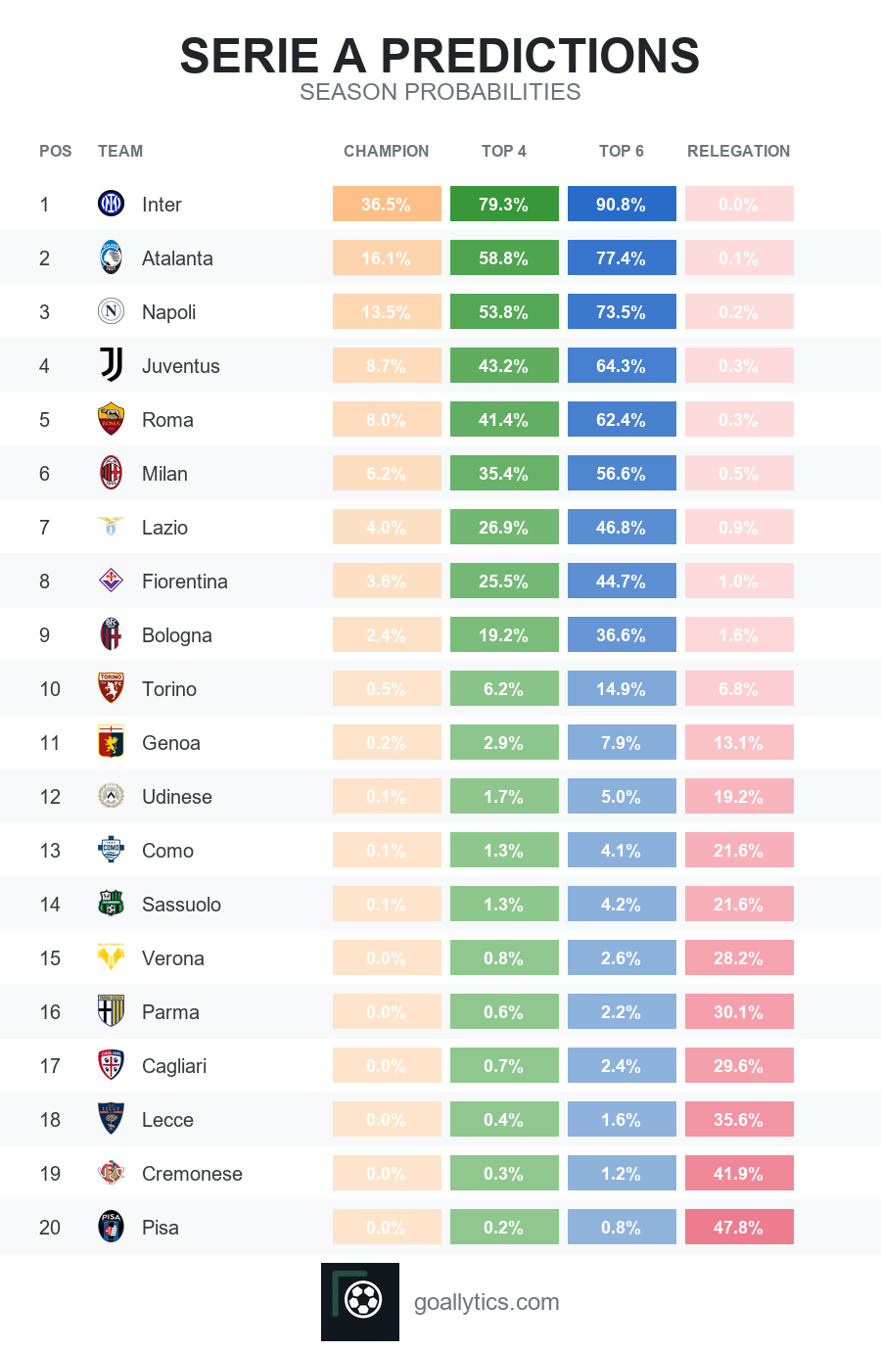Click the Juventus logo icon
Image resolution: width=881 pixels, height=1351 pixels.
(x=112, y=365)
